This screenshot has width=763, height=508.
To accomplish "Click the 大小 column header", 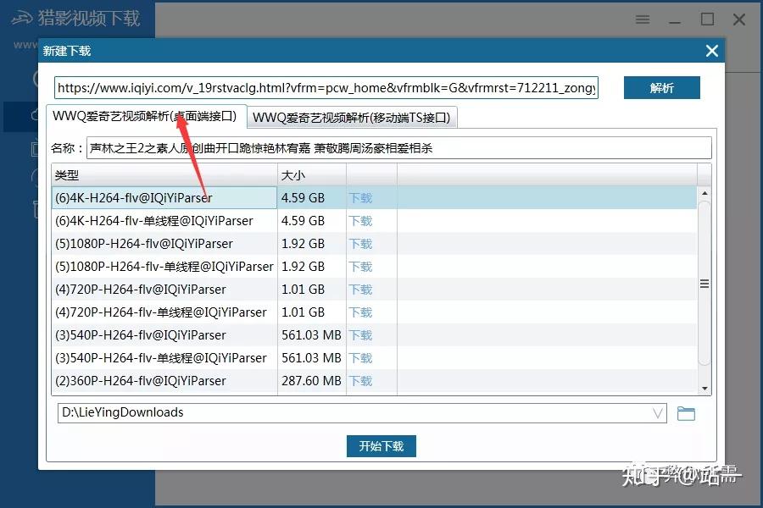I will click(x=312, y=175).
